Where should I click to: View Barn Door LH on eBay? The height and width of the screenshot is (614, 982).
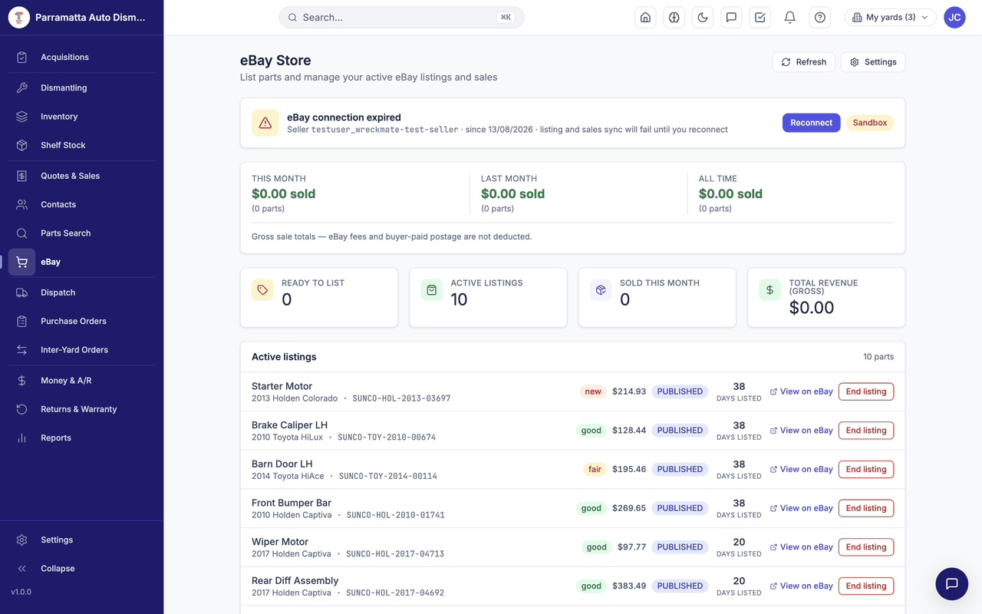pyautogui.click(x=802, y=470)
